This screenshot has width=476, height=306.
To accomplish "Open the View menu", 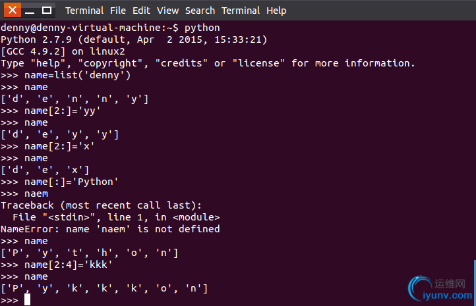I will pyautogui.click(x=167, y=11).
